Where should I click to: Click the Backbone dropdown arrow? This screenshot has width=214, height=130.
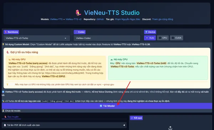point(65,38)
